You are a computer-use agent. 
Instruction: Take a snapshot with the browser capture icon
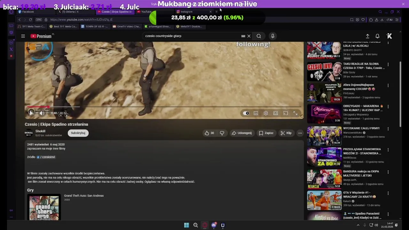point(352,20)
